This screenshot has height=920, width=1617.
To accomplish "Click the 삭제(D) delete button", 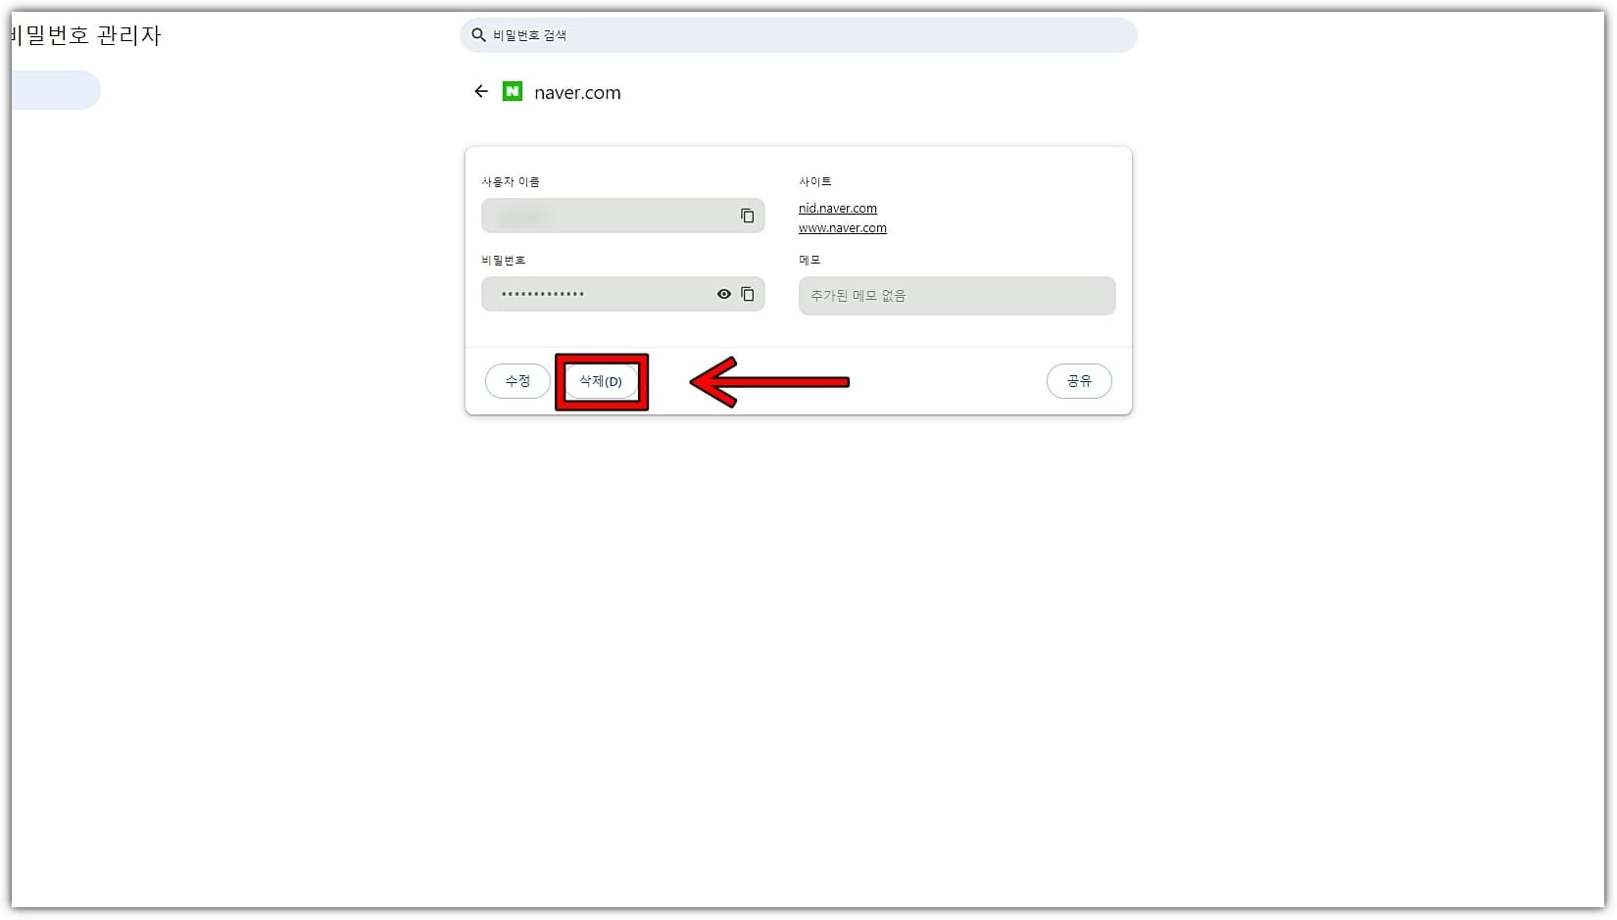I will pos(601,381).
